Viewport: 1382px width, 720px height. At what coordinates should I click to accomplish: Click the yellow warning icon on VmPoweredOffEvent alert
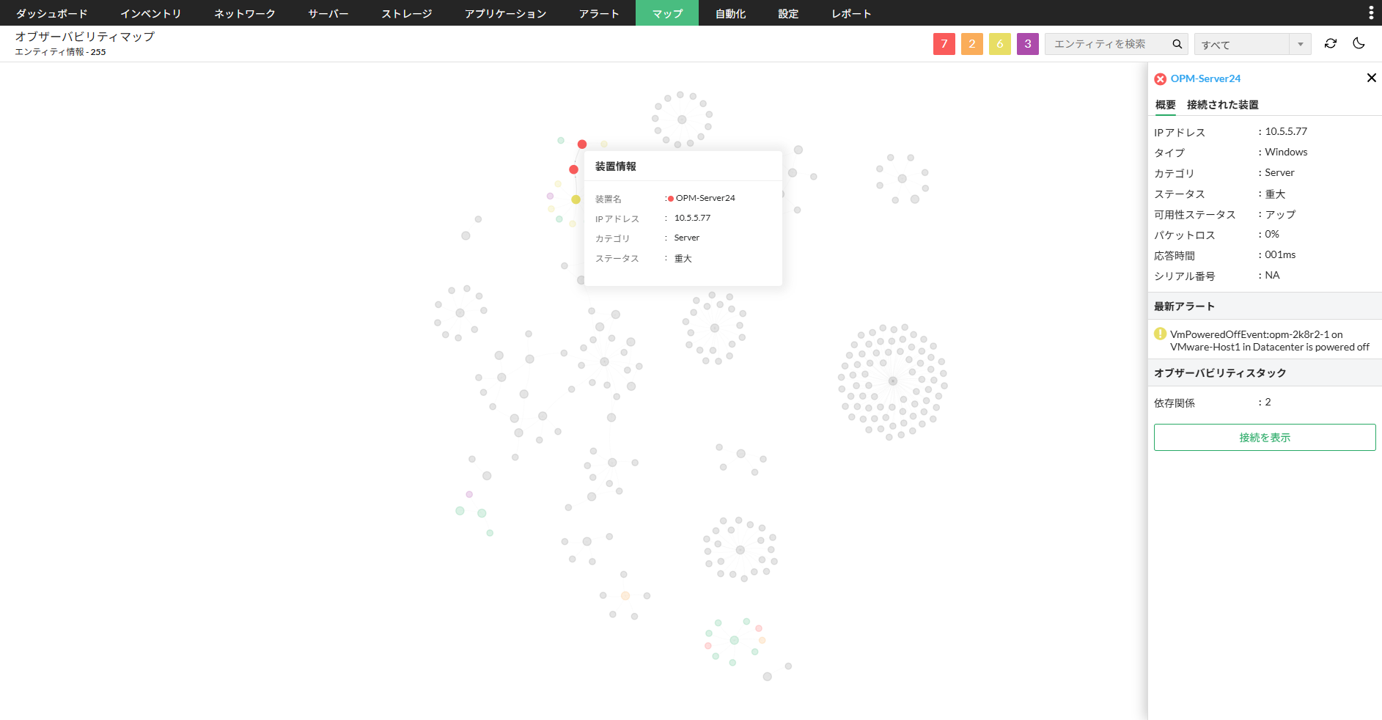tap(1160, 334)
